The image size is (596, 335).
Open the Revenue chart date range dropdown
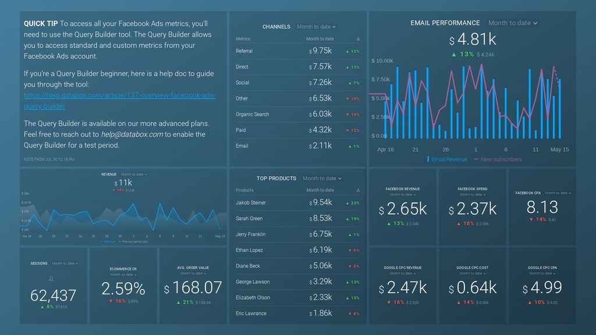pos(134,174)
